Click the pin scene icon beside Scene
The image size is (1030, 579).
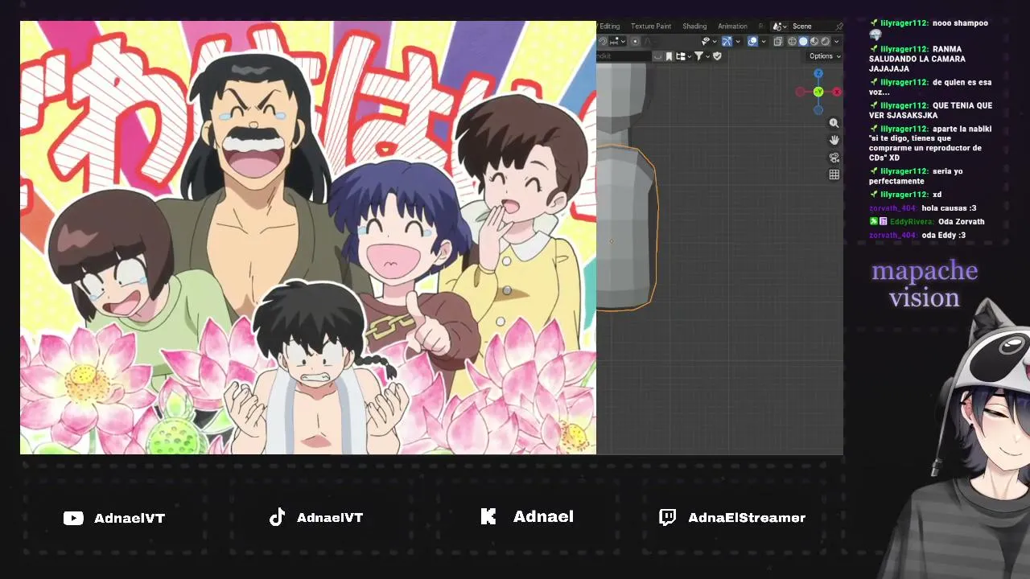pos(838,27)
